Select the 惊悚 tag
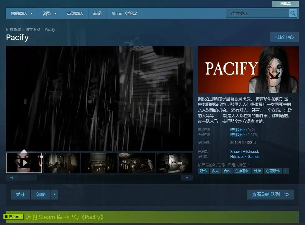 click(258, 171)
